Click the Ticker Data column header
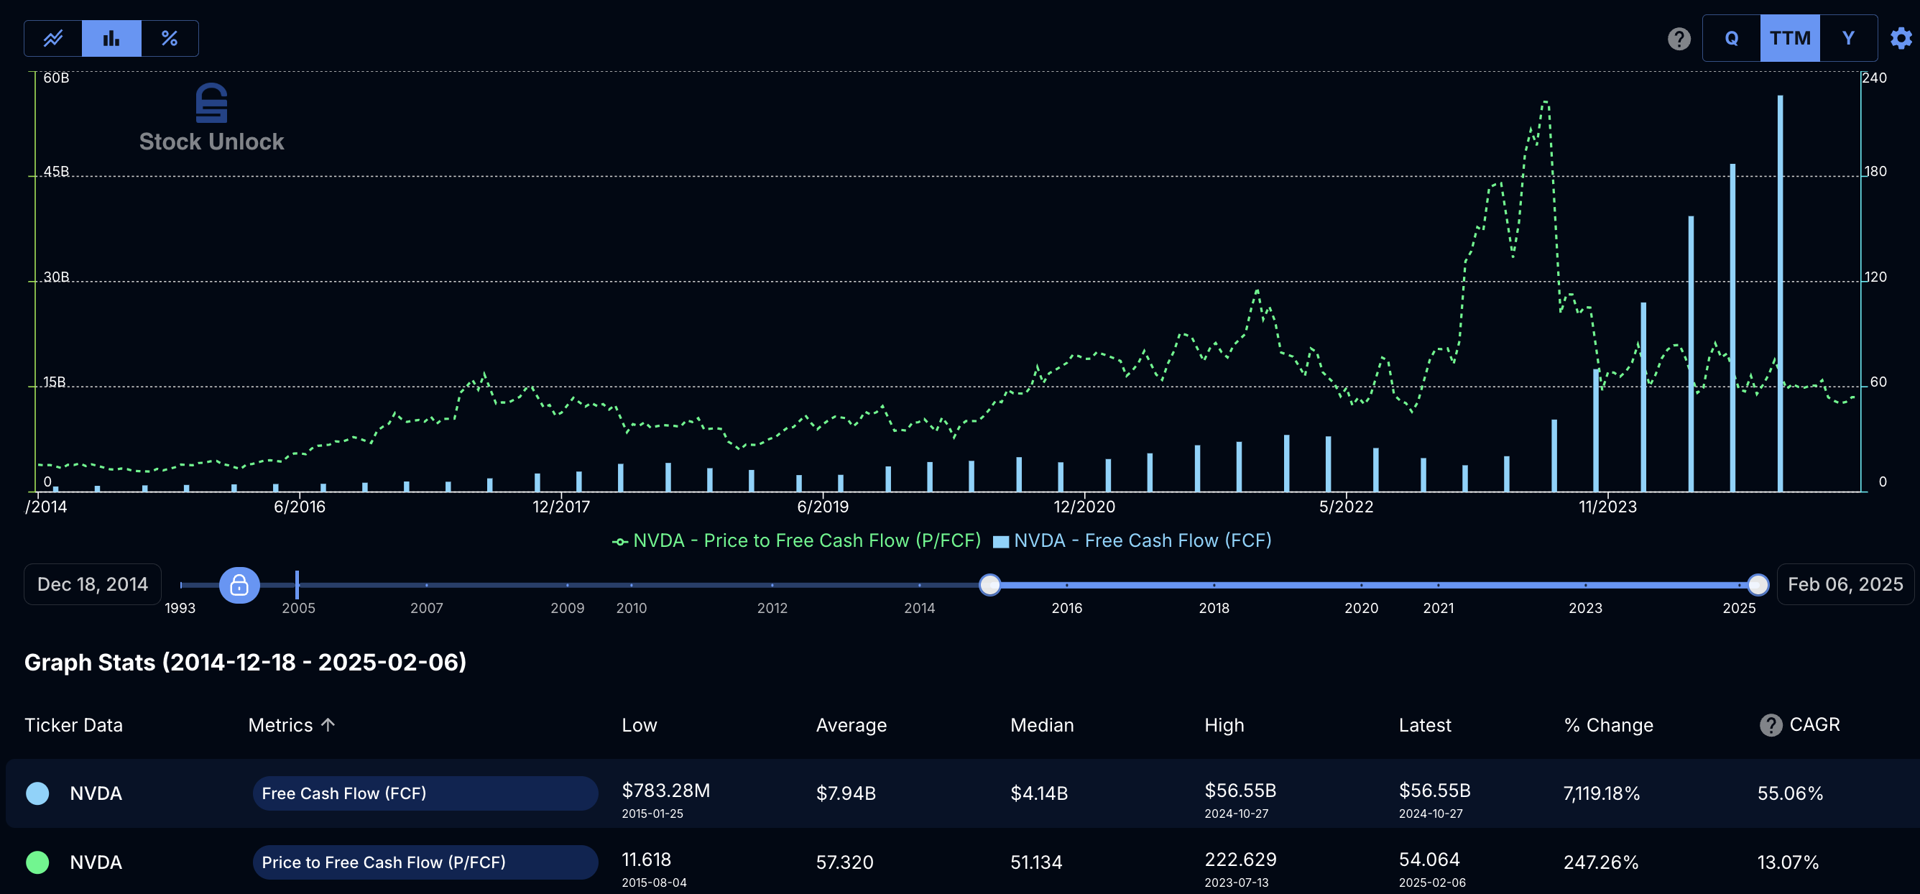Image resolution: width=1920 pixels, height=894 pixels. pyautogui.click(x=74, y=724)
